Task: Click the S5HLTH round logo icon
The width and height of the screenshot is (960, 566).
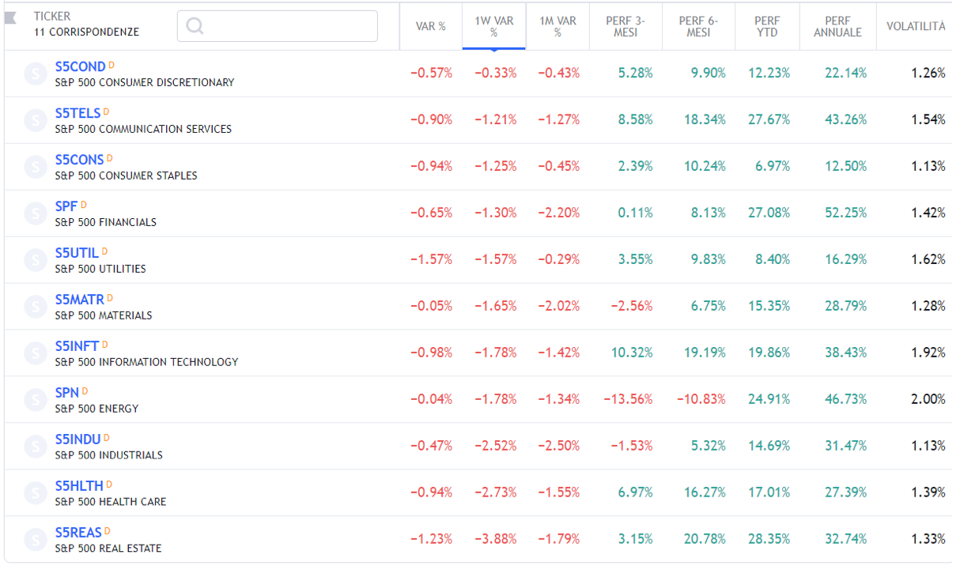Action: [36, 493]
